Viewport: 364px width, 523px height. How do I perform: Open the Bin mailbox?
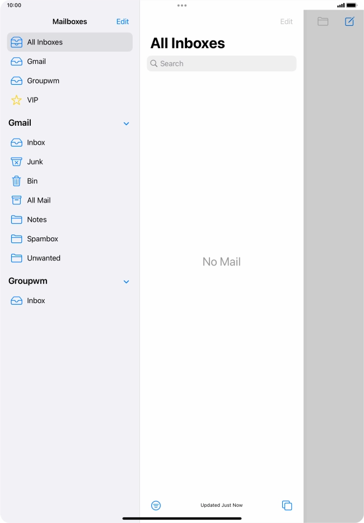tap(70, 181)
